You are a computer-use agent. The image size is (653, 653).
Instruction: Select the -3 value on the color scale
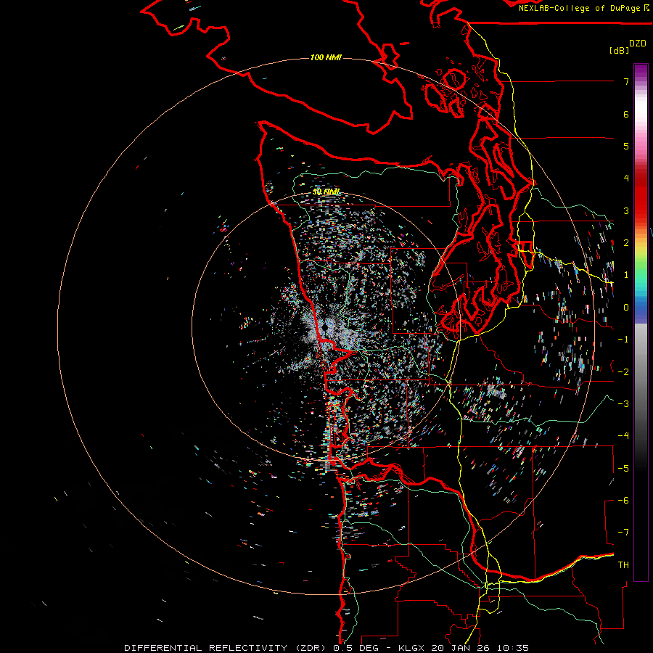coord(623,403)
